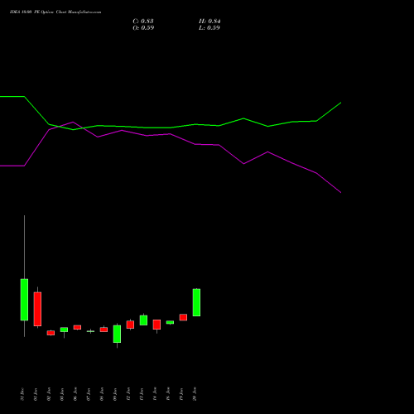Select the high value 'H: 0.84'
The image size is (414, 414).
click(209, 22)
